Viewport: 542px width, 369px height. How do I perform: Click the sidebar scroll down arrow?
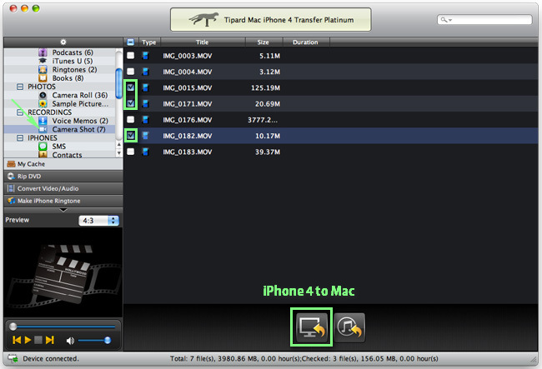[119, 153]
